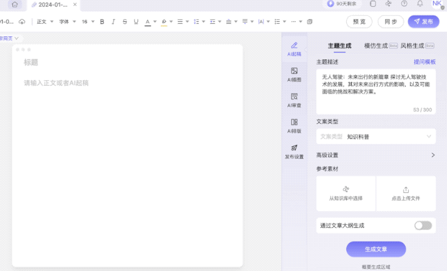
Task: Open 发布设置 publish settings
Action: click(294, 151)
